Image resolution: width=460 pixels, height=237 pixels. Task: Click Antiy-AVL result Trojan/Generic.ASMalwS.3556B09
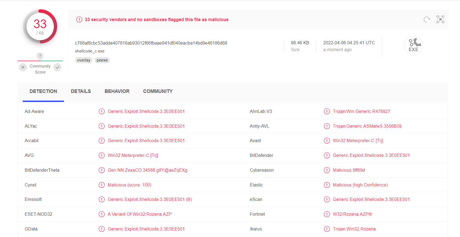tap(367, 126)
